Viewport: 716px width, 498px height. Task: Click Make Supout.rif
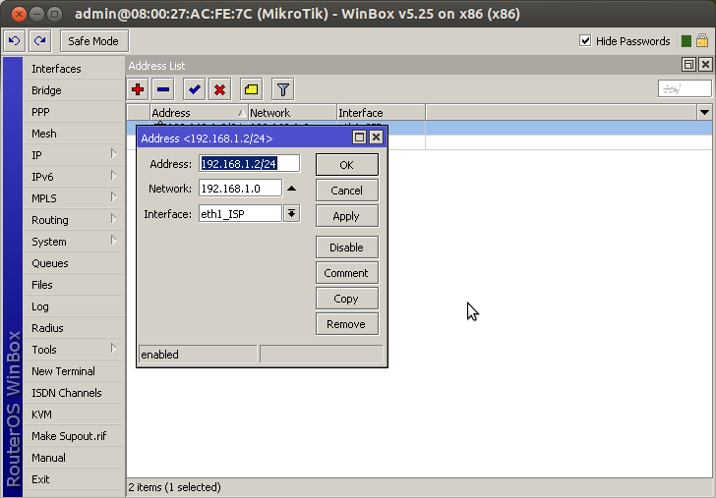coord(73,436)
